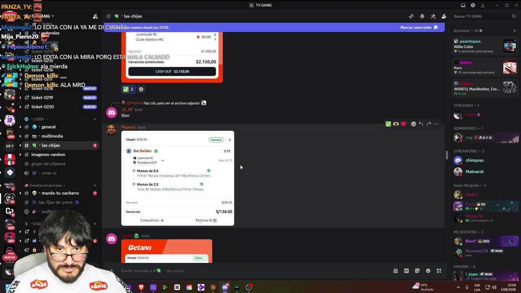Open attachment of the replied-to message
This screenshot has width=521, height=293.
click(x=174, y=103)
